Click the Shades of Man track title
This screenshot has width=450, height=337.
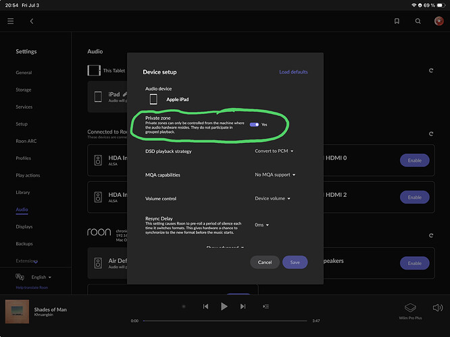[50, 309]
